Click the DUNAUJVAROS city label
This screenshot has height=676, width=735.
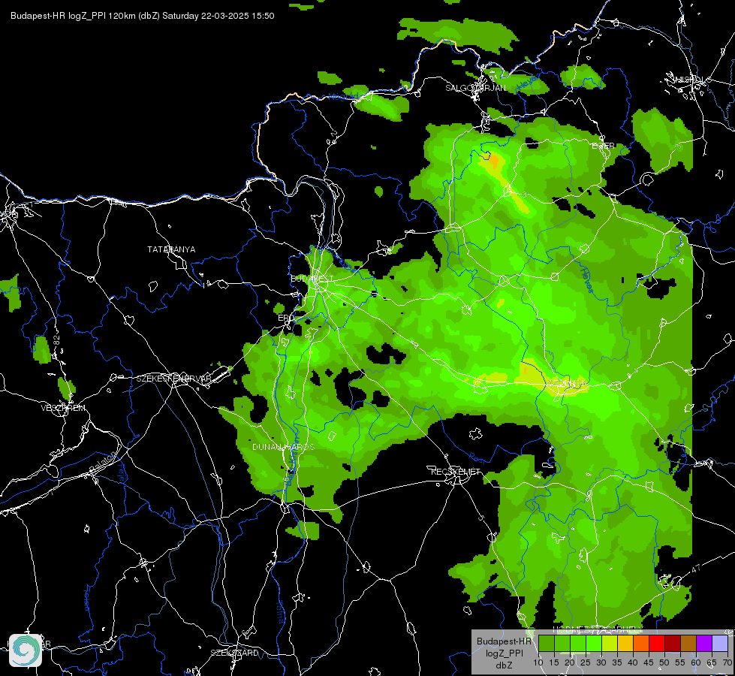click(x=284, y=447)
